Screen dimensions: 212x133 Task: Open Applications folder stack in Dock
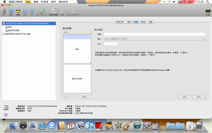click(x=171, y=126)
